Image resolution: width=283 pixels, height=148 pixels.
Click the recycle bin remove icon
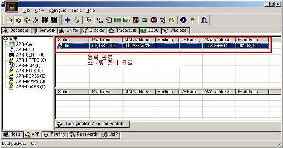pyautogui.click(x=77, y=20)
